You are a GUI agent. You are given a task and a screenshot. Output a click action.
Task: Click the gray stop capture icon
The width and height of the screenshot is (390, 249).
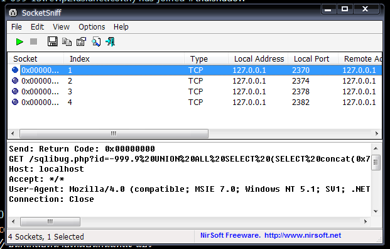click(x=33, y=41)
